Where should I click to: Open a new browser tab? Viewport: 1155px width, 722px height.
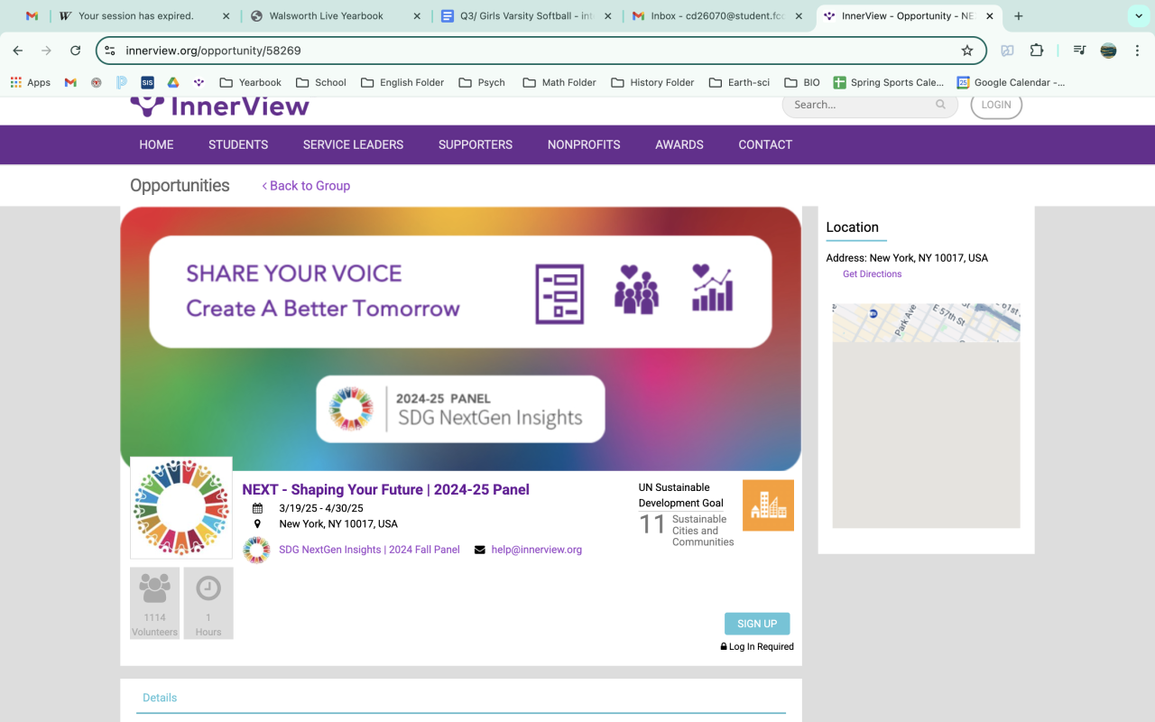coord(1019,16)
